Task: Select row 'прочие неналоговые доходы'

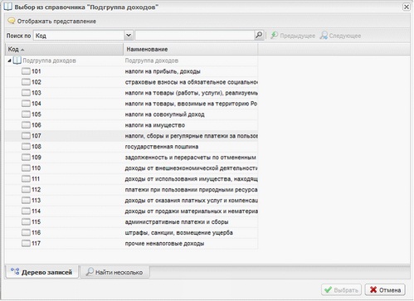Action: click(131, 243)
